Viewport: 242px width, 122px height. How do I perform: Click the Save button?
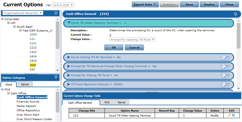pos(189,4)
